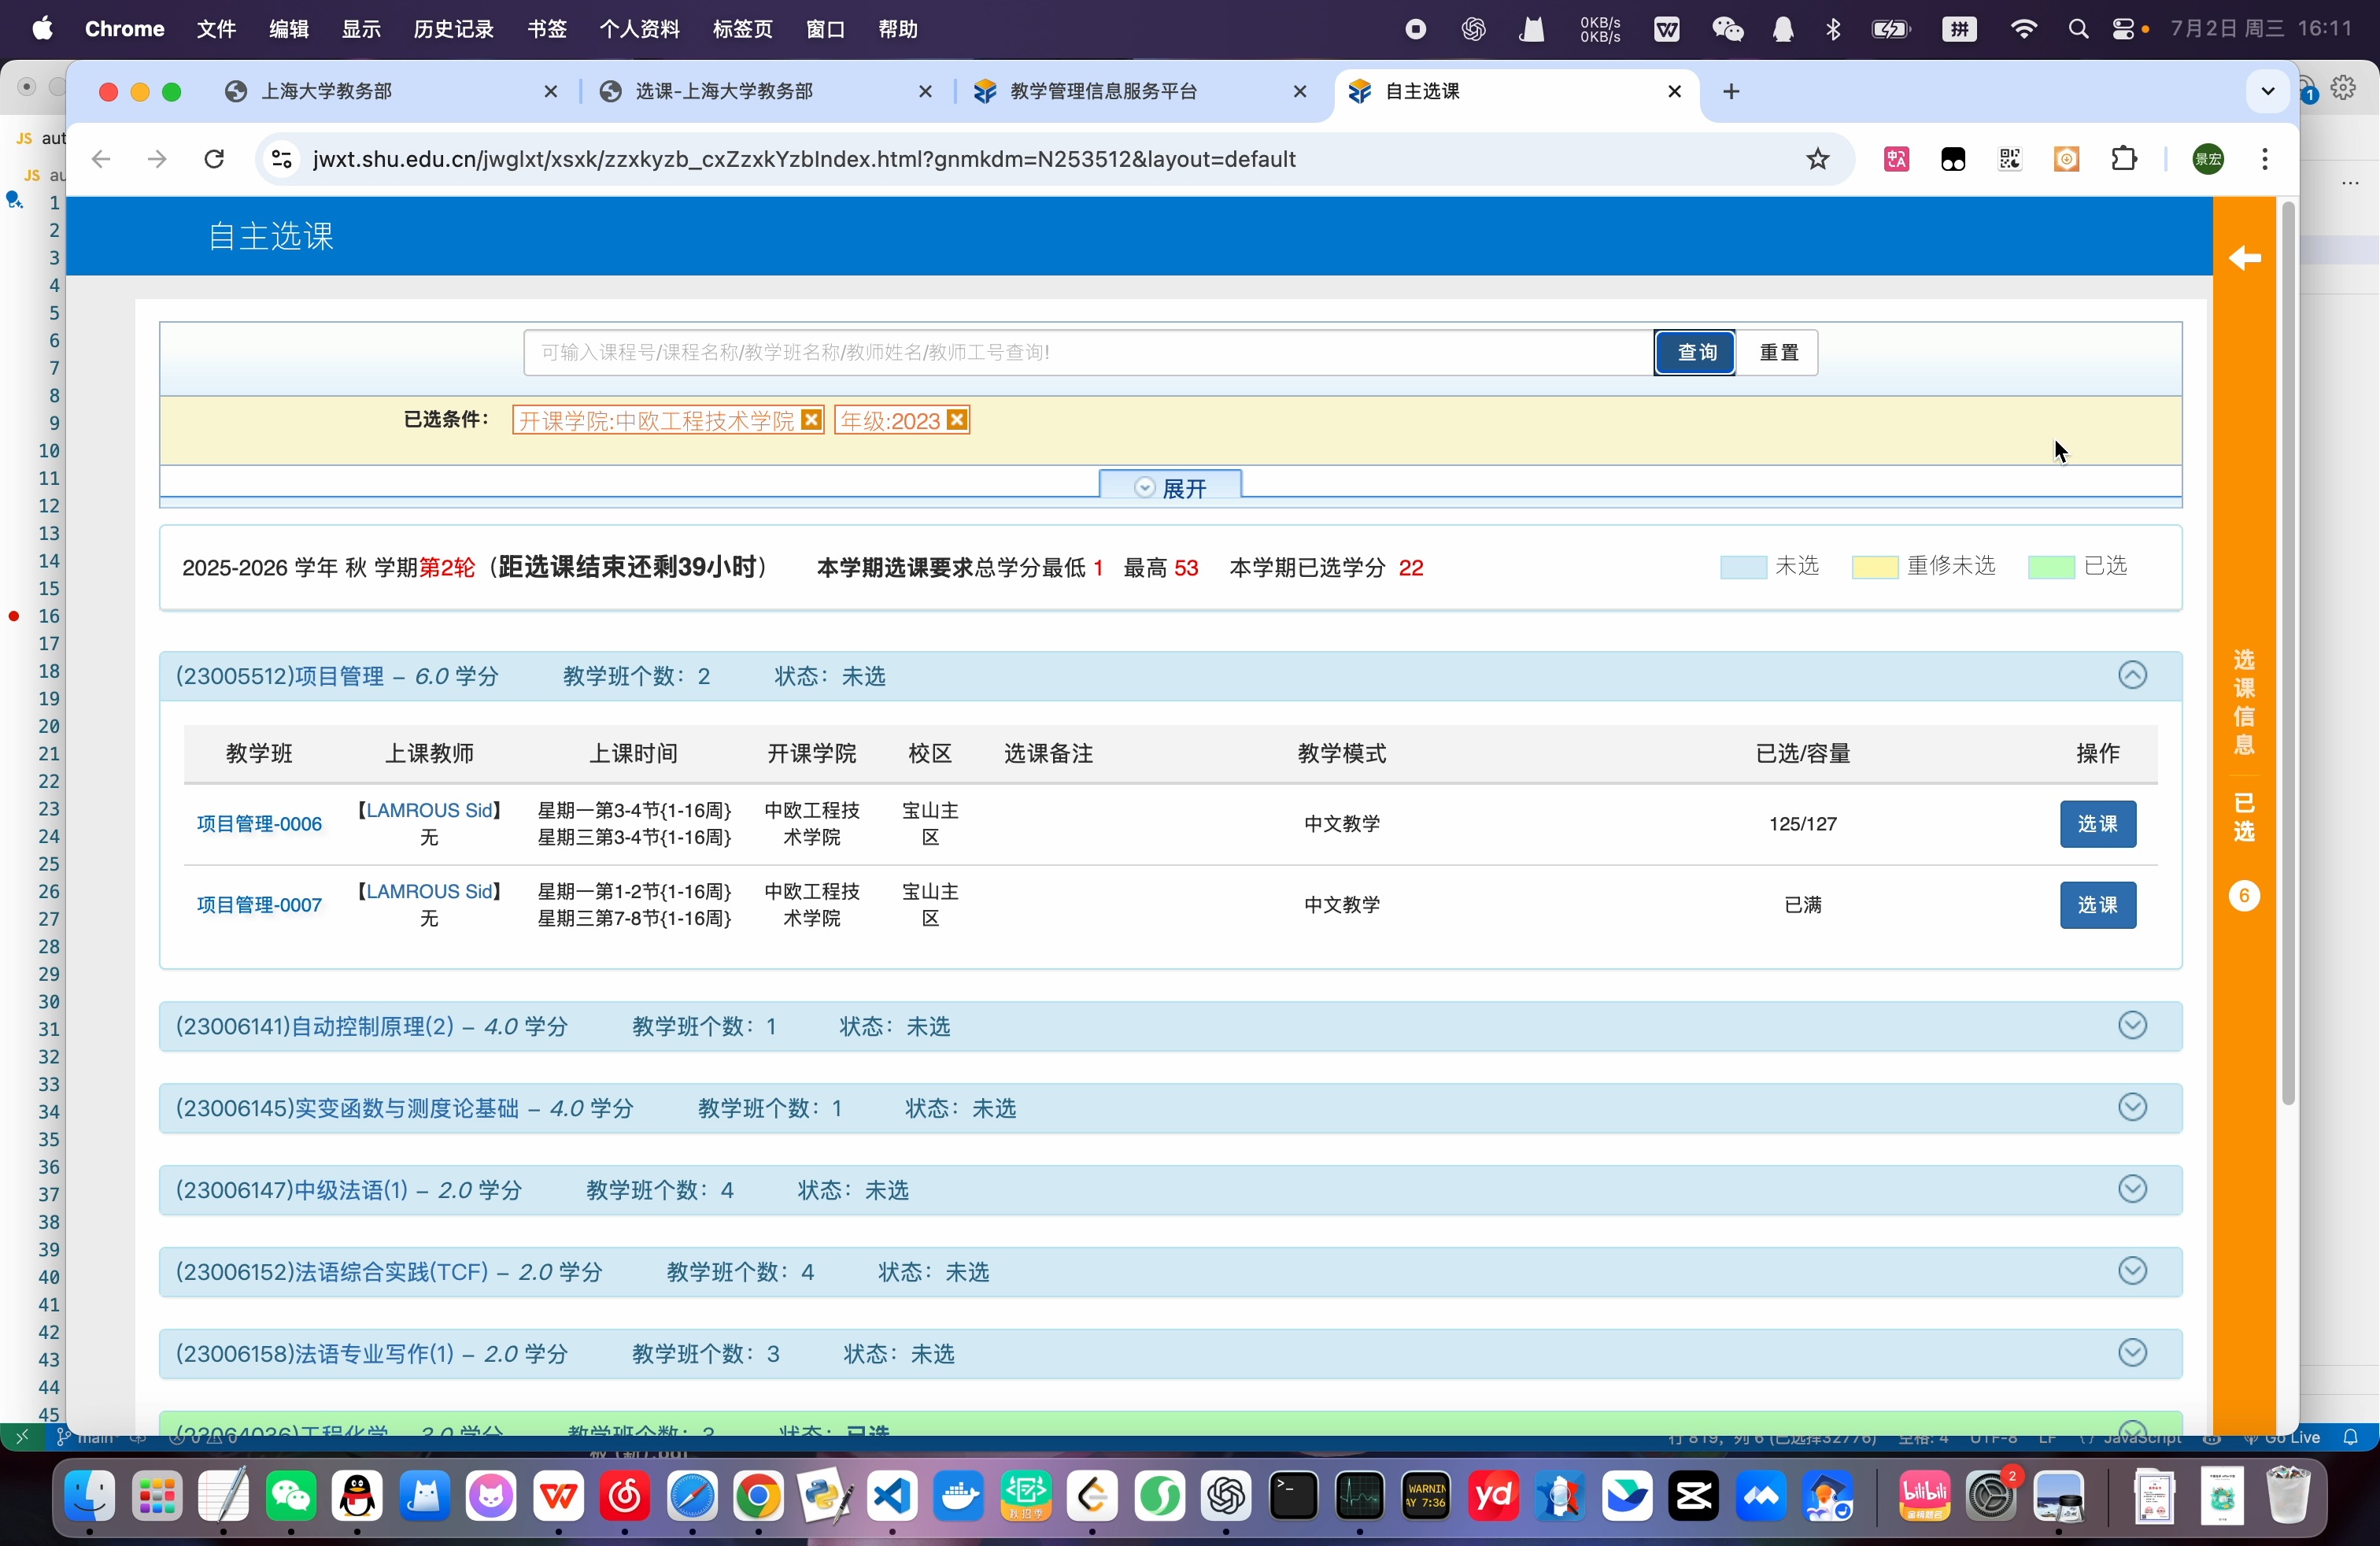Click the site info icon in the address bar
The height and width of the screenshot is (1546, 2380).
tap(282, 159)
